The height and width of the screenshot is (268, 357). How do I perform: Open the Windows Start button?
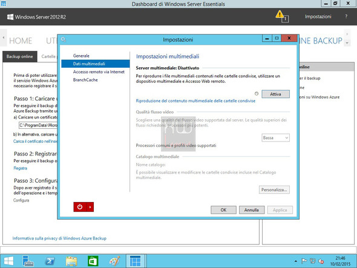pos(8,261)
